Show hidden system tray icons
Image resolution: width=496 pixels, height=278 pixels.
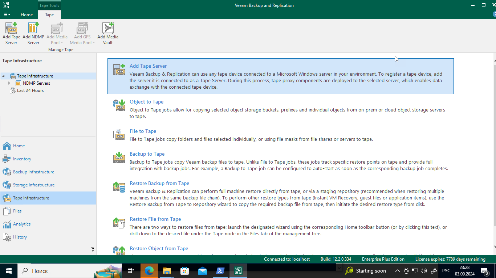(398, 271)
